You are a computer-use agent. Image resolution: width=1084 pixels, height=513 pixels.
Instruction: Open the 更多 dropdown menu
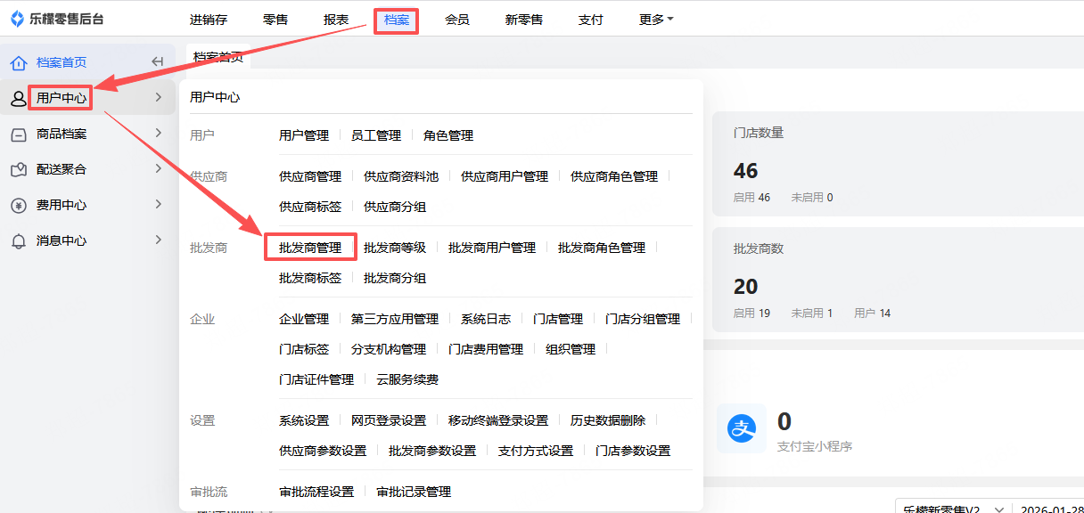(656, 20)
